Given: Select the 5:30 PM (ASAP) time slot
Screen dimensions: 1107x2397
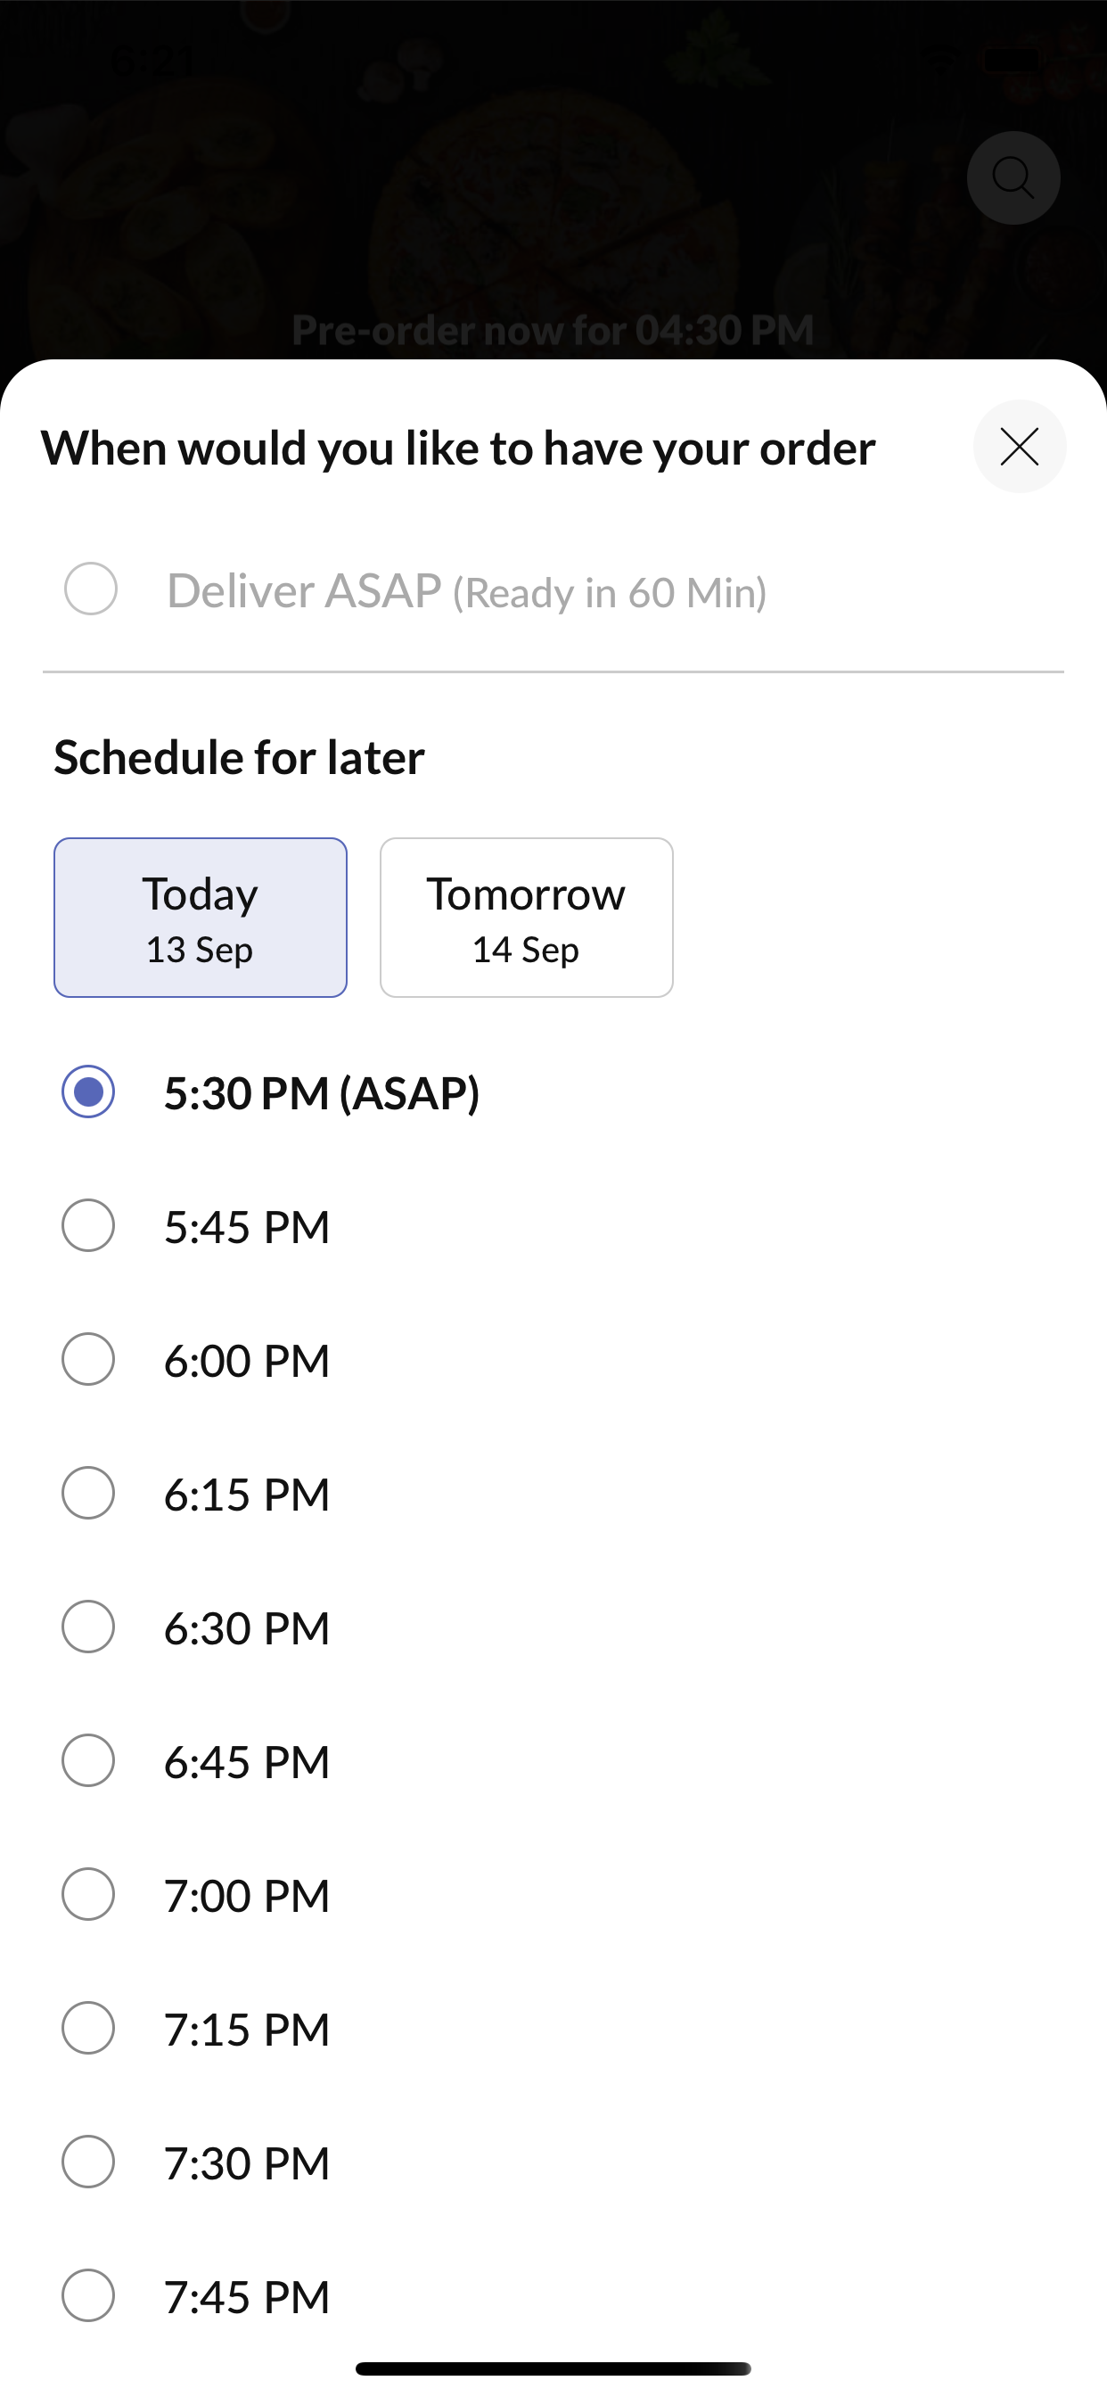Looking at the screenshot, I should click(x=88, y=1091).
